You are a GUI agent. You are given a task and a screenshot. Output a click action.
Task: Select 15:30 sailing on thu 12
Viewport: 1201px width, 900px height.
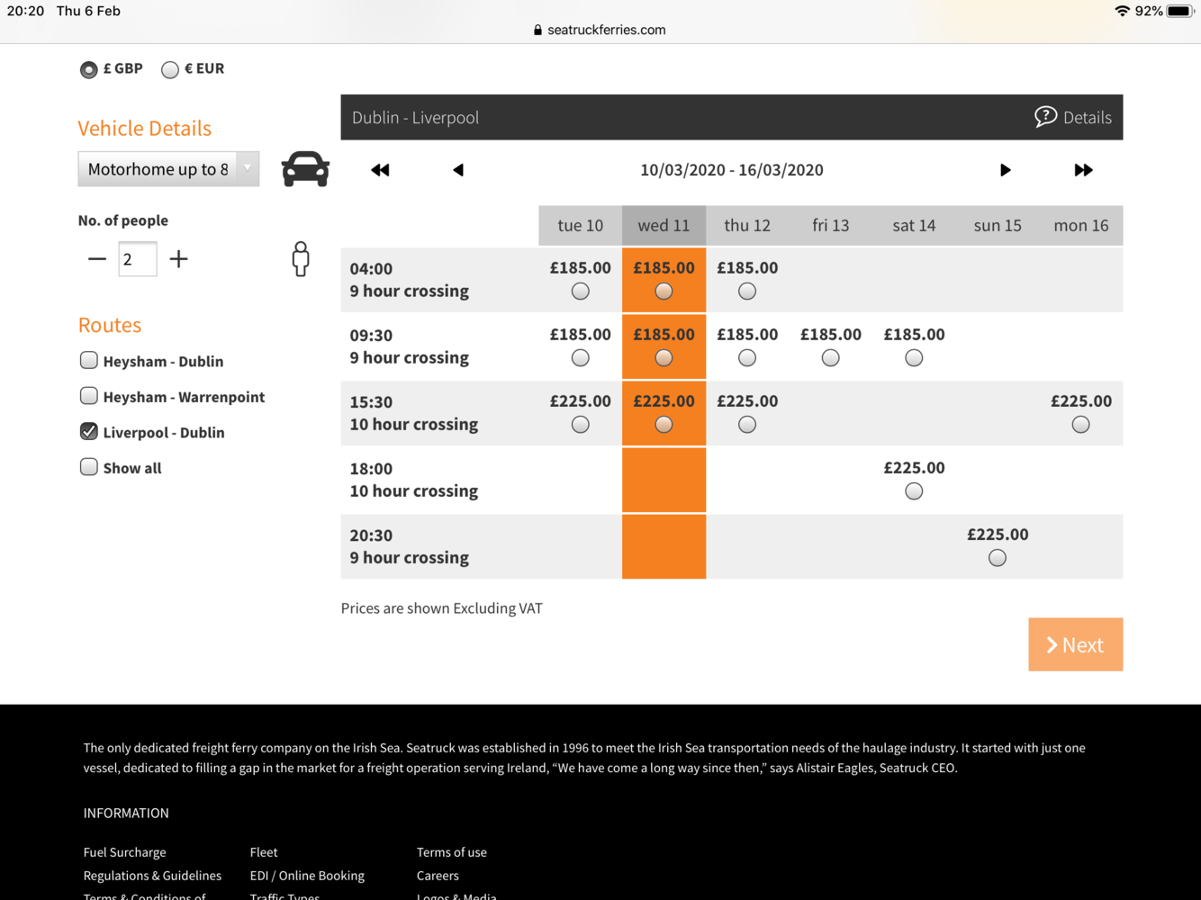tap(747, 425)
